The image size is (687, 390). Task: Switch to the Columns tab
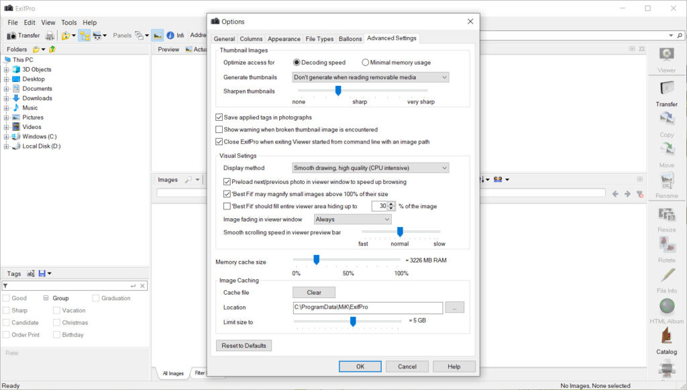tap(251, 39)
